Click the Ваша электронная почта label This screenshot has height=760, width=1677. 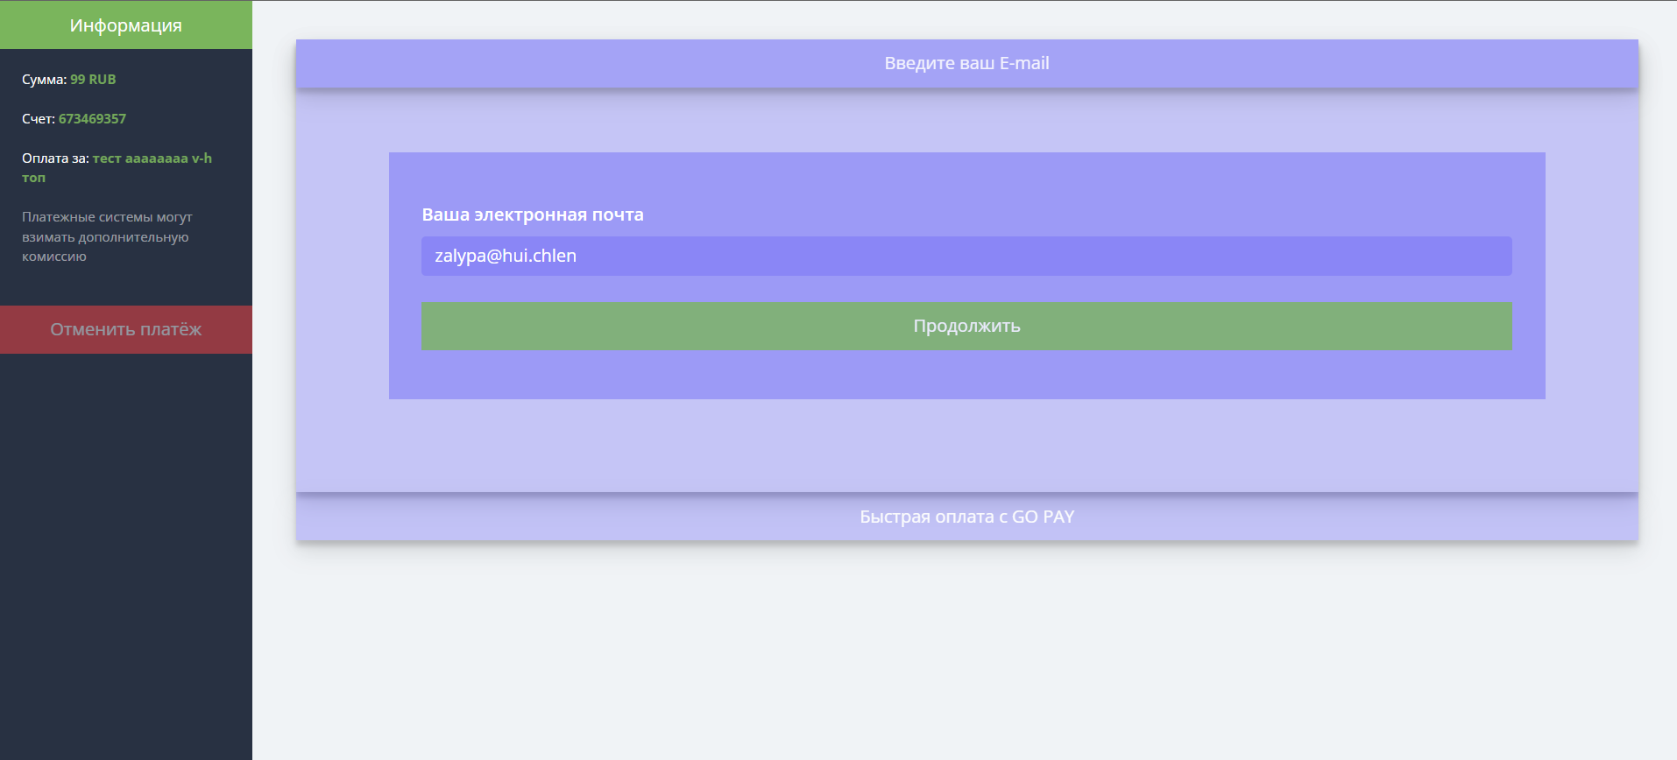tap(533, 215)
